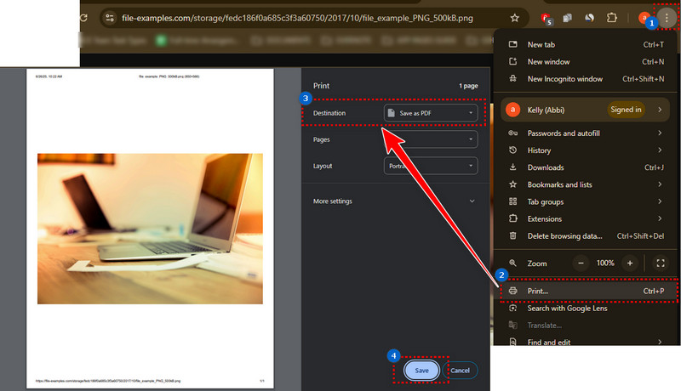This screenshot has width=681, height=391.
Task: Select New Incognito window menu item
Action: click(587, 78)
